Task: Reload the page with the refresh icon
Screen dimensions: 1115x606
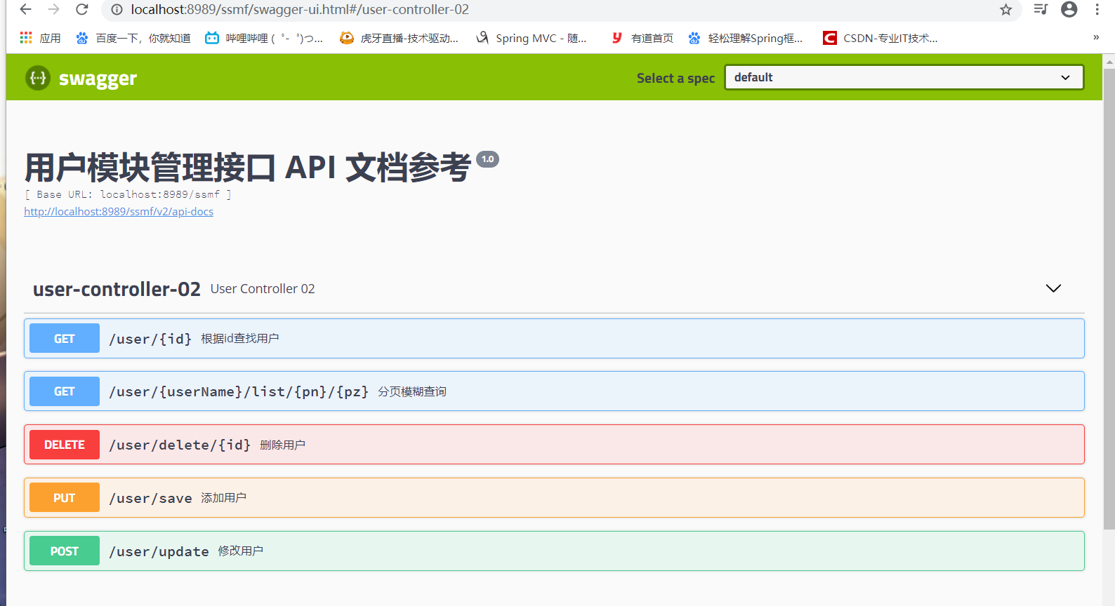Action: [x=82, y=9]
